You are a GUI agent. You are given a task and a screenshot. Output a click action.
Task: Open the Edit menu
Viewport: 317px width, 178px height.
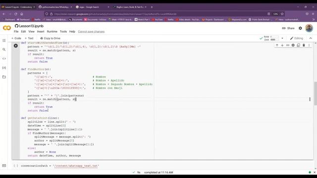(x=23, y=32)
